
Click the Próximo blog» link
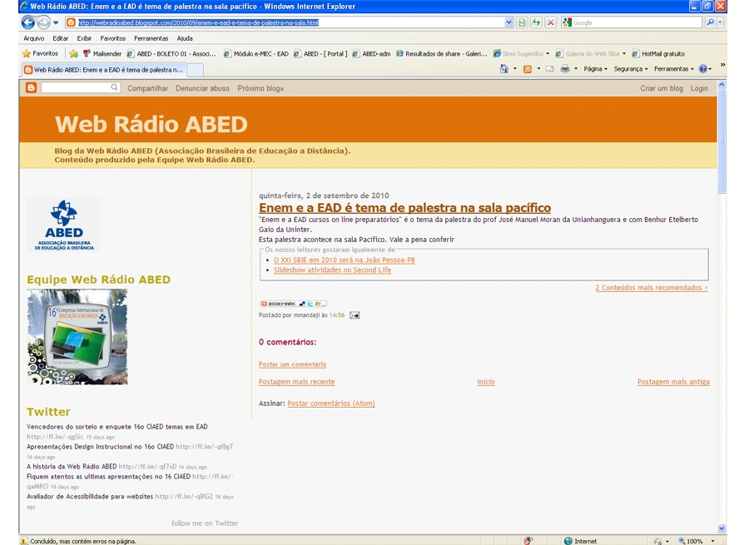tap(260, 88)
